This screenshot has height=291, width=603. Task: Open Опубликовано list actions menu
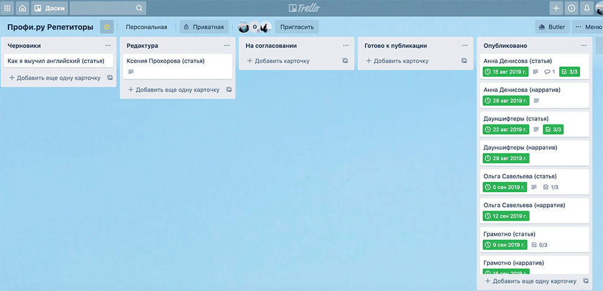584,46
